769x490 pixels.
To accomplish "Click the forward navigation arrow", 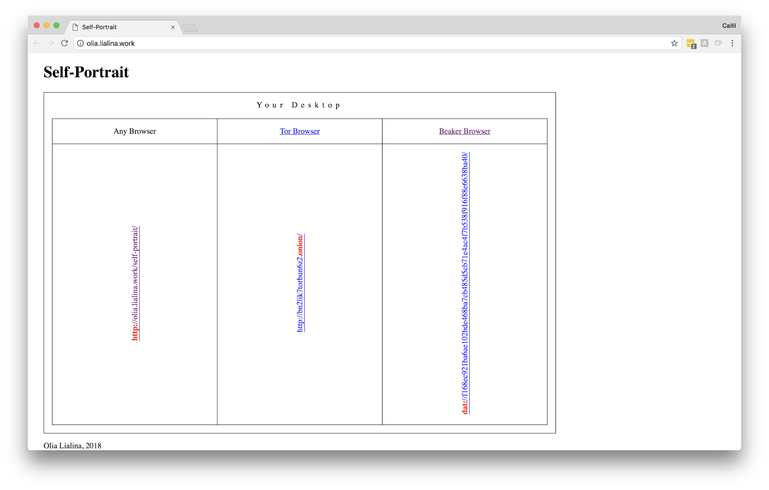I will point(50,43).
